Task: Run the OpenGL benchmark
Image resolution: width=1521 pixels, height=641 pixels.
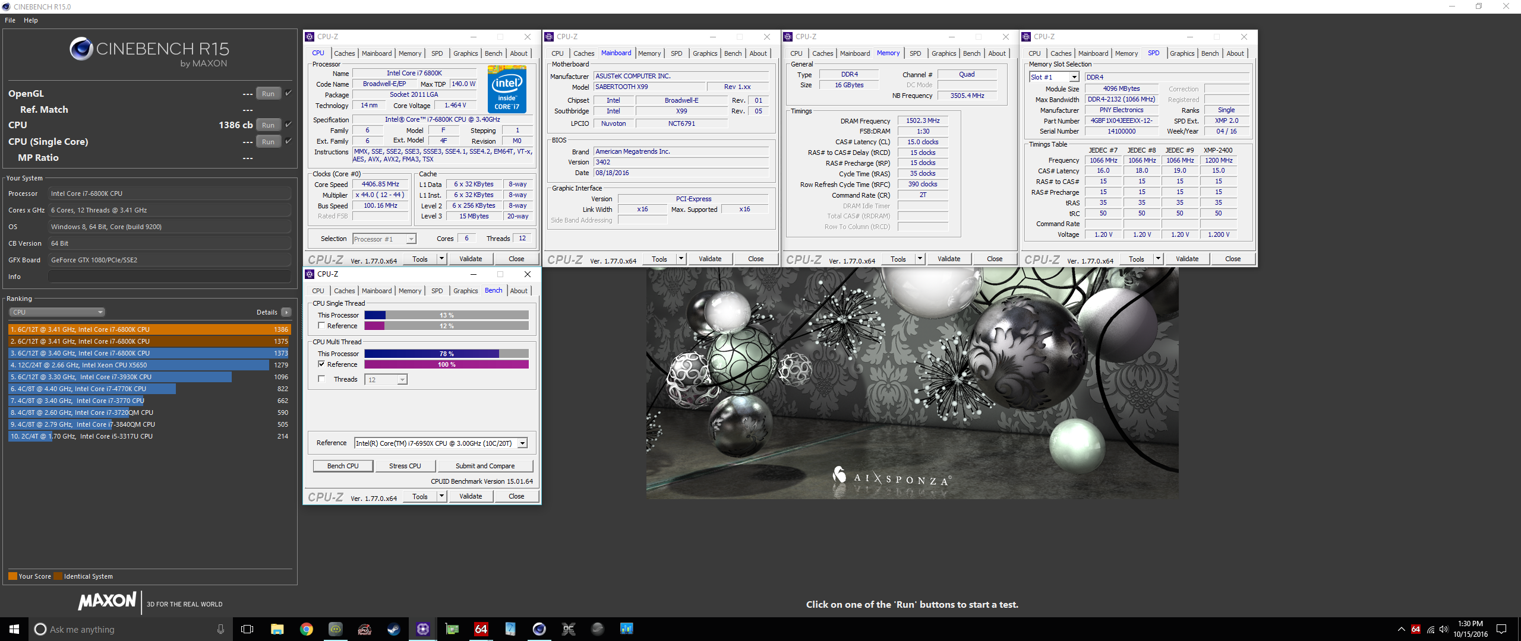Action: [x=269, y=94]
